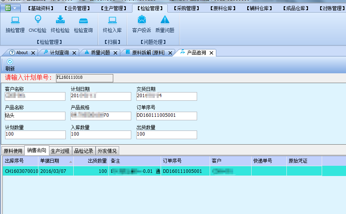The width and height of the screenshot is (346, 214).
Task: Select the 原料使用 sub-tab
Action: (13, 151)
